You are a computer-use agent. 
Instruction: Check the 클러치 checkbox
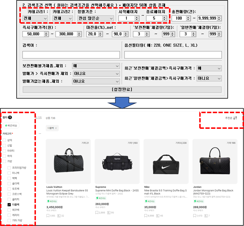[9, 199]
